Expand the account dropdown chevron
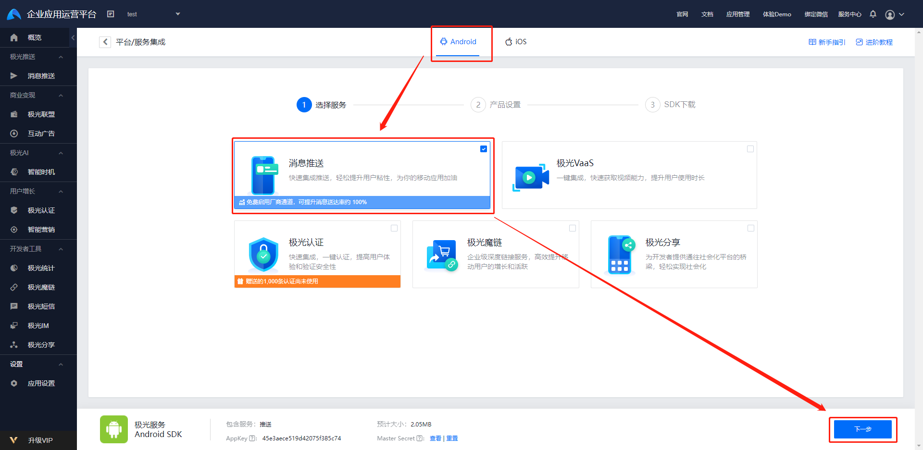 [902, 14]
